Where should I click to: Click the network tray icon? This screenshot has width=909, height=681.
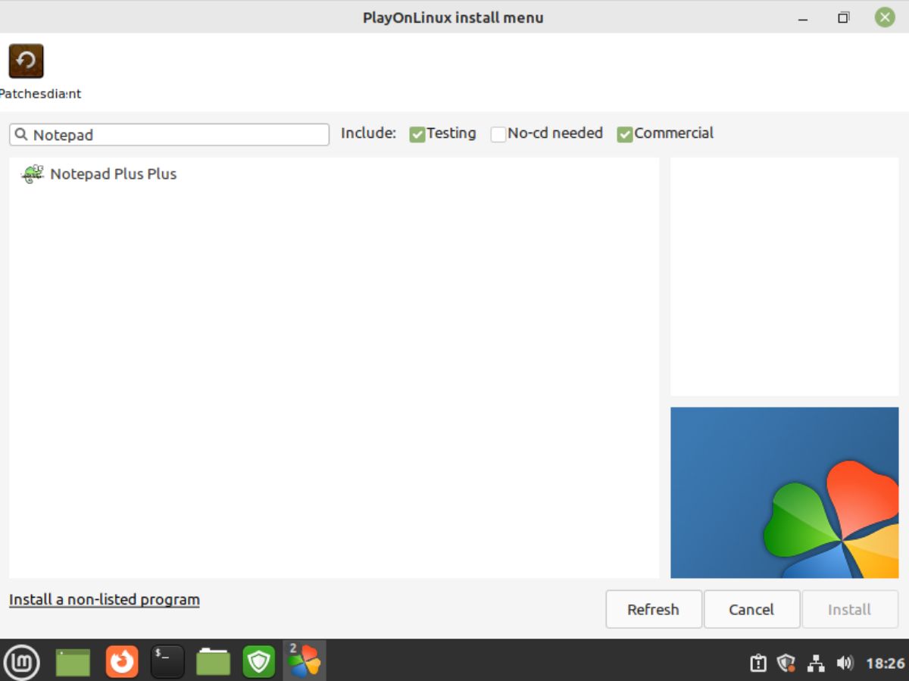pos(817,661)
